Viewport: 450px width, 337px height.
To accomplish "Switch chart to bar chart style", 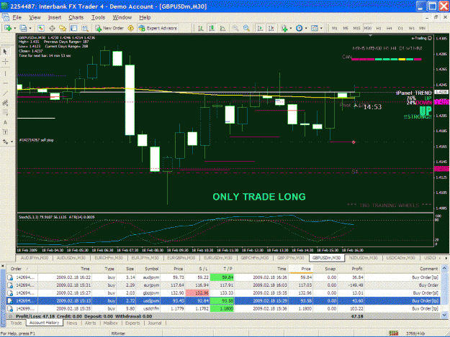I will pyautogui.click(x=201, y=28).
